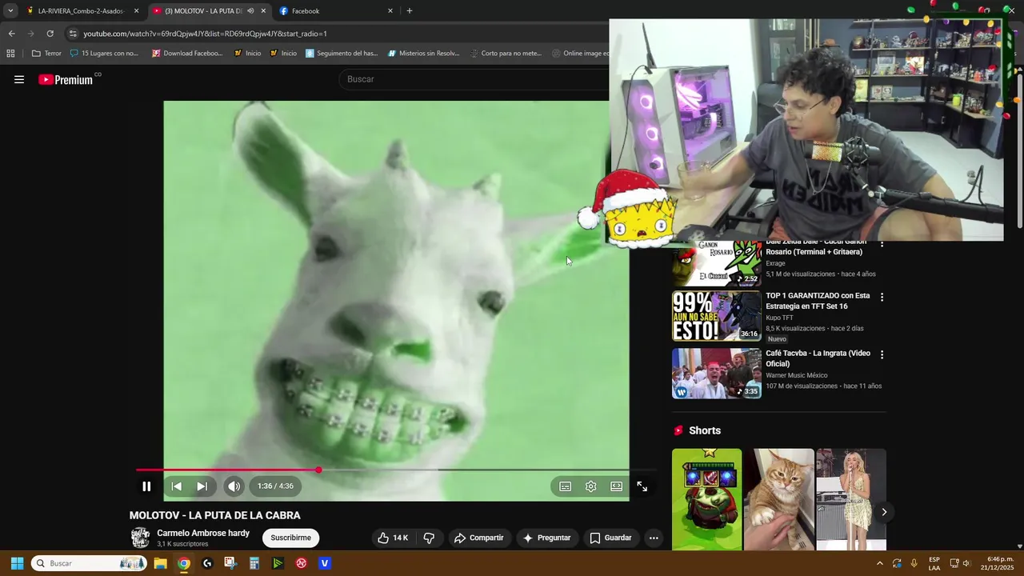Screen dimensions: 1024x576
Task: Open more actions ellipsis under video
Action: click(x=654, y=538)
